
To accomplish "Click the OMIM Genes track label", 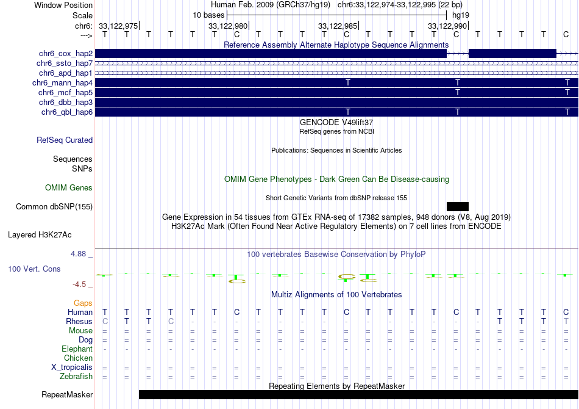I will pyautogui.click(x=69, y=188).
